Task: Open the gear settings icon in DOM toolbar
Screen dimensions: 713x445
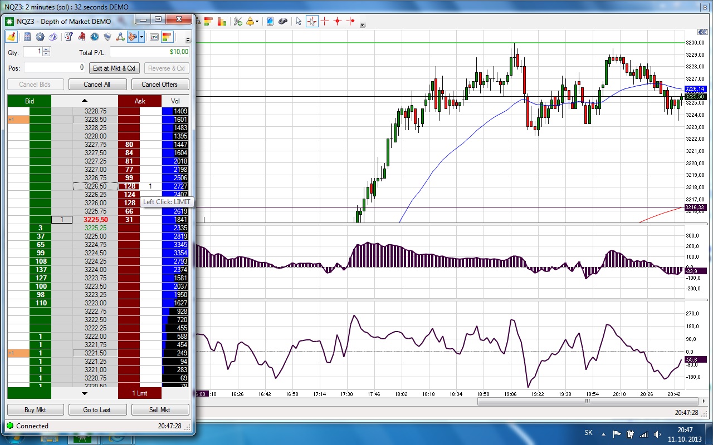Action: pos(40,37)
